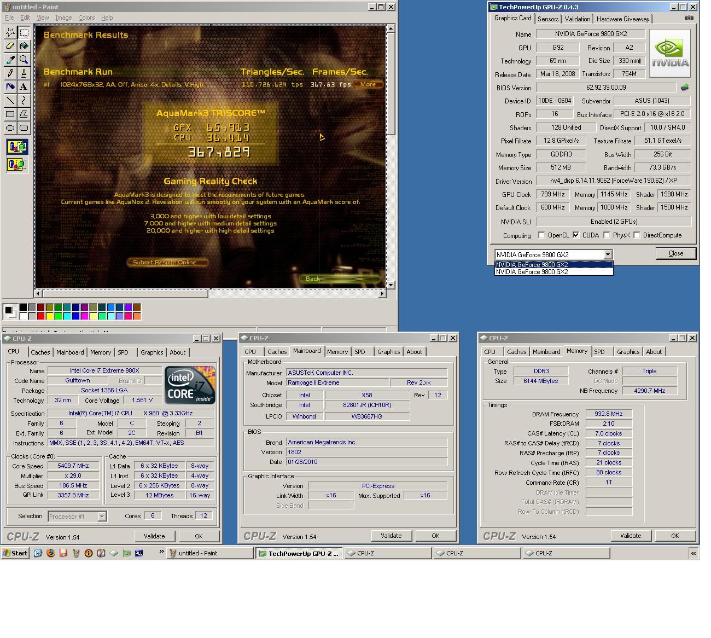Click the GPU-Z taskbar button
This screenshot has height=638, width=711.
click(x=299, y=553)
